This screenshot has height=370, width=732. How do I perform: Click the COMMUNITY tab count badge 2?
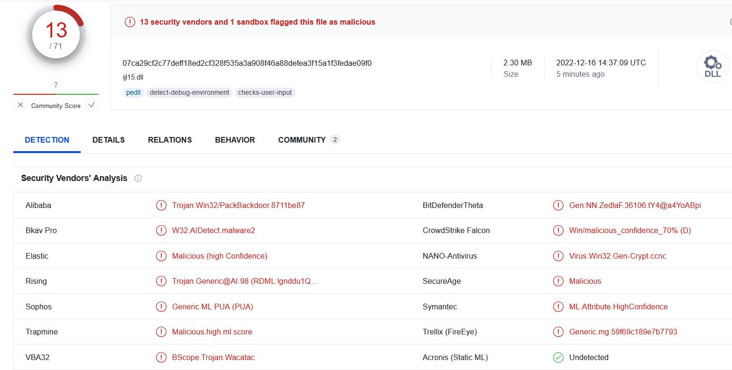point(335,140)
